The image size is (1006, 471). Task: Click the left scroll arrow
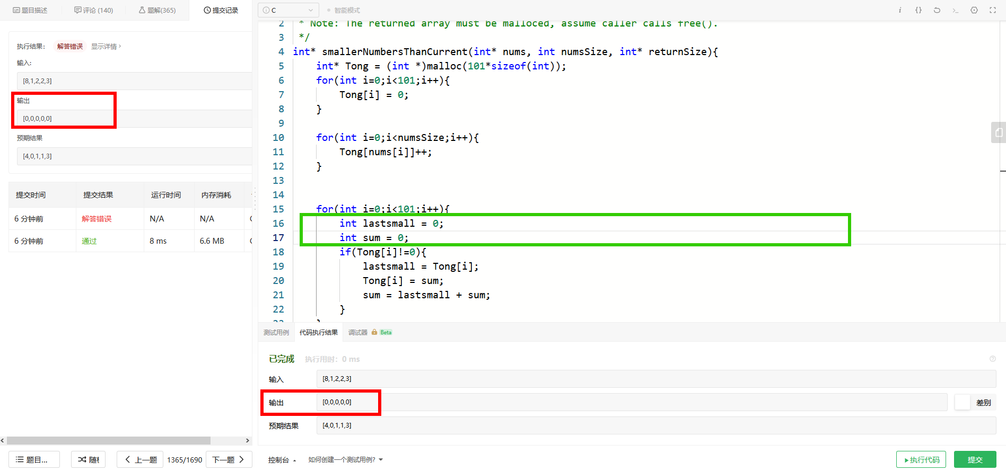pyautogui.click(x=3, y=440)
